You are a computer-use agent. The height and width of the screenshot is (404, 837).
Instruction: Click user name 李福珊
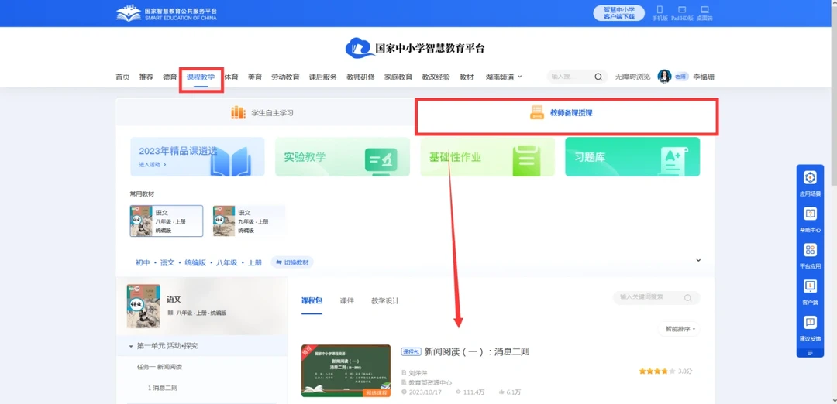coord(704,77)
